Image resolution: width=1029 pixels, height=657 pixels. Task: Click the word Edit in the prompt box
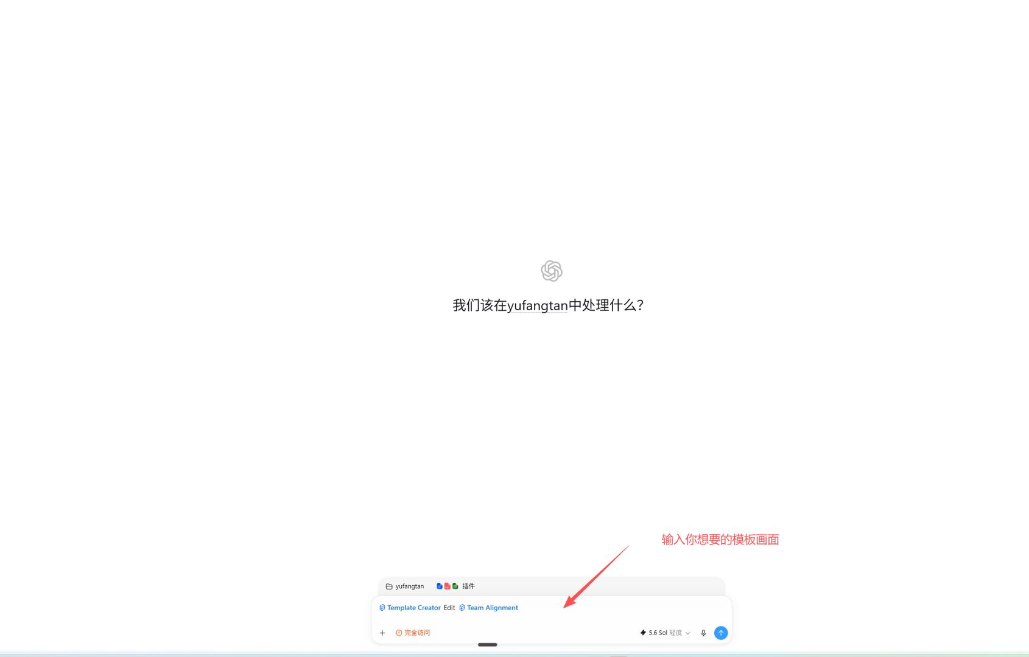coord(449,608)
